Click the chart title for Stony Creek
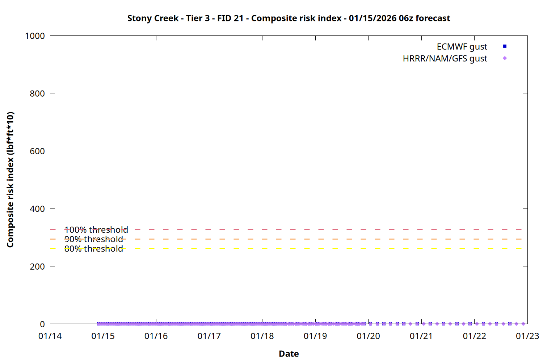 (289, 18)
